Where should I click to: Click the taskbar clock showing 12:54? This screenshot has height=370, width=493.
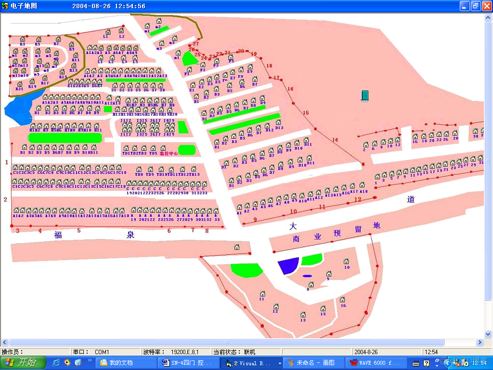pos(479,363)
